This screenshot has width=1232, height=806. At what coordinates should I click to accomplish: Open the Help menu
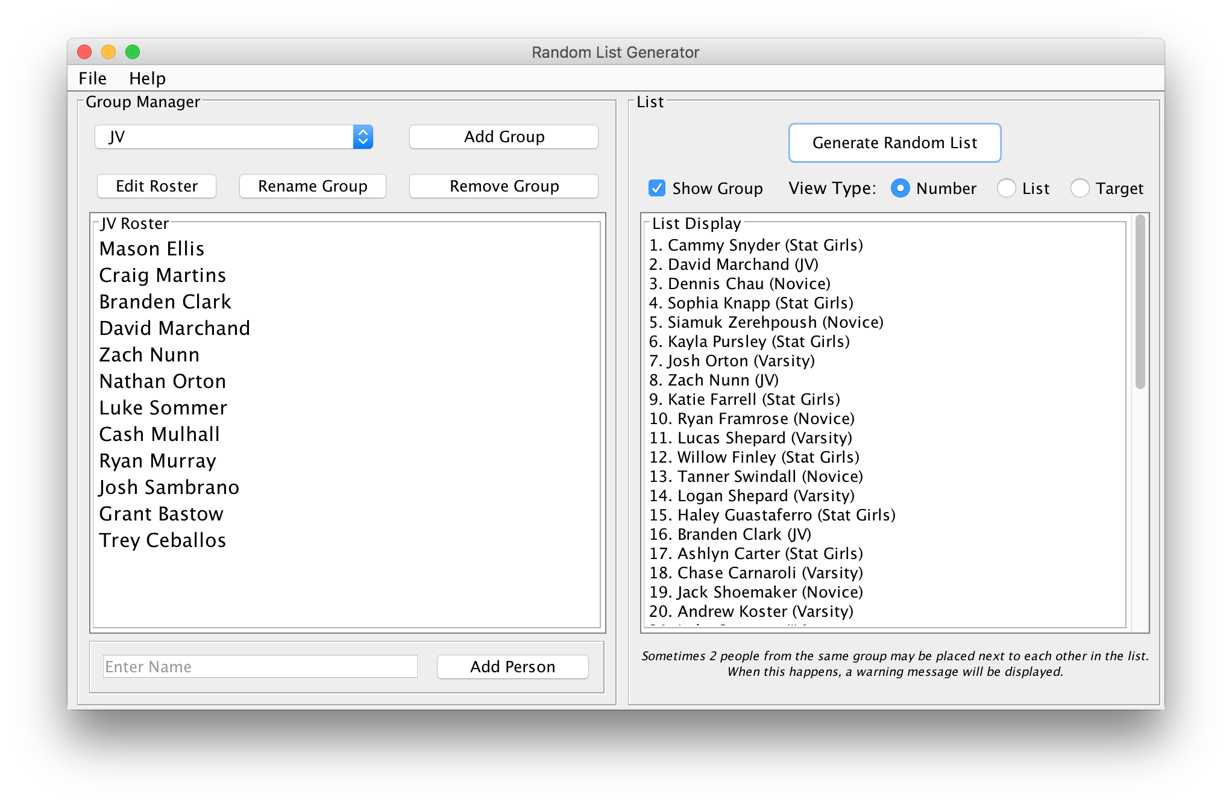(x=147, y=78)
